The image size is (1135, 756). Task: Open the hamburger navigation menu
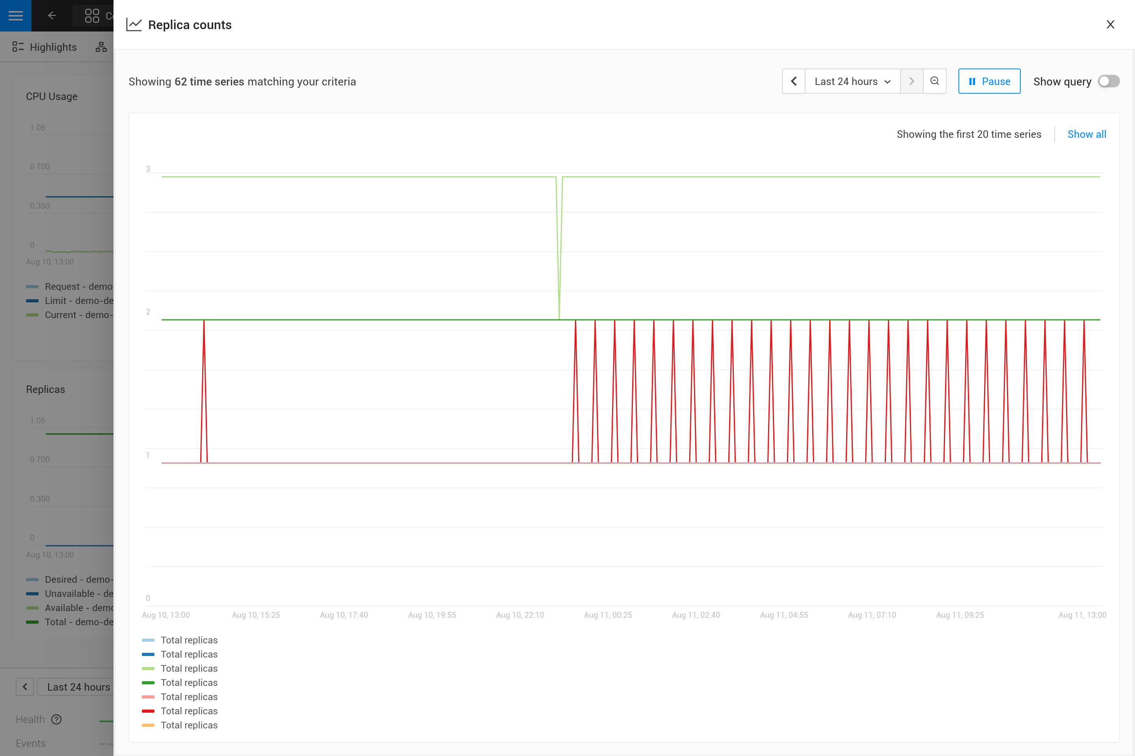pyautogui.click(x=15, y=15)
